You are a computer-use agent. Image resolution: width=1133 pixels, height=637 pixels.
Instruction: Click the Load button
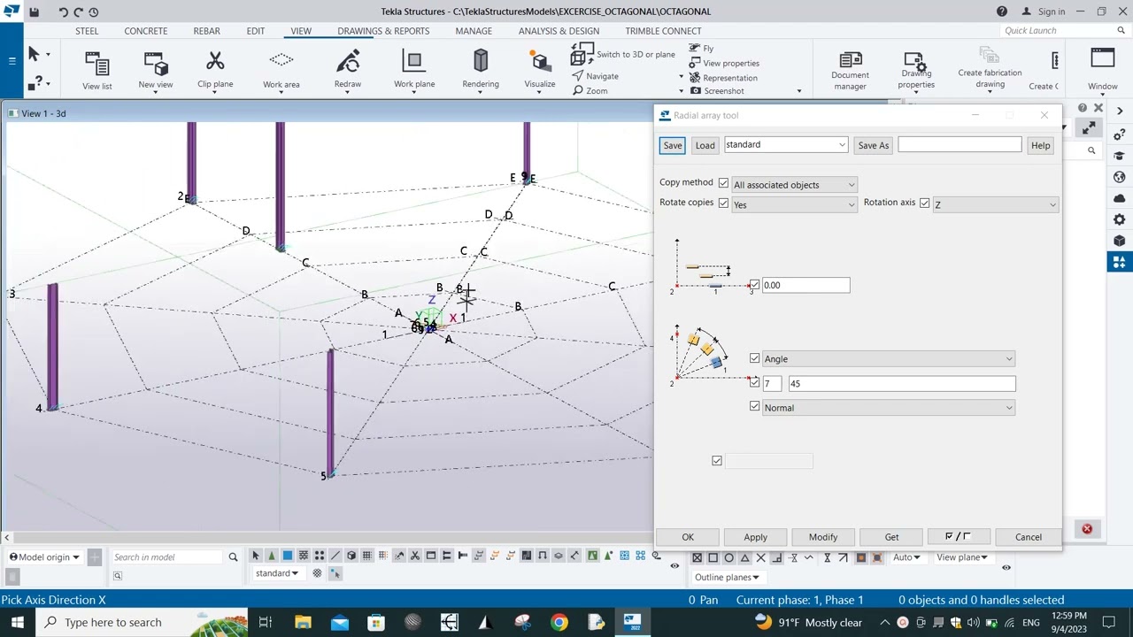click(705, 145)
